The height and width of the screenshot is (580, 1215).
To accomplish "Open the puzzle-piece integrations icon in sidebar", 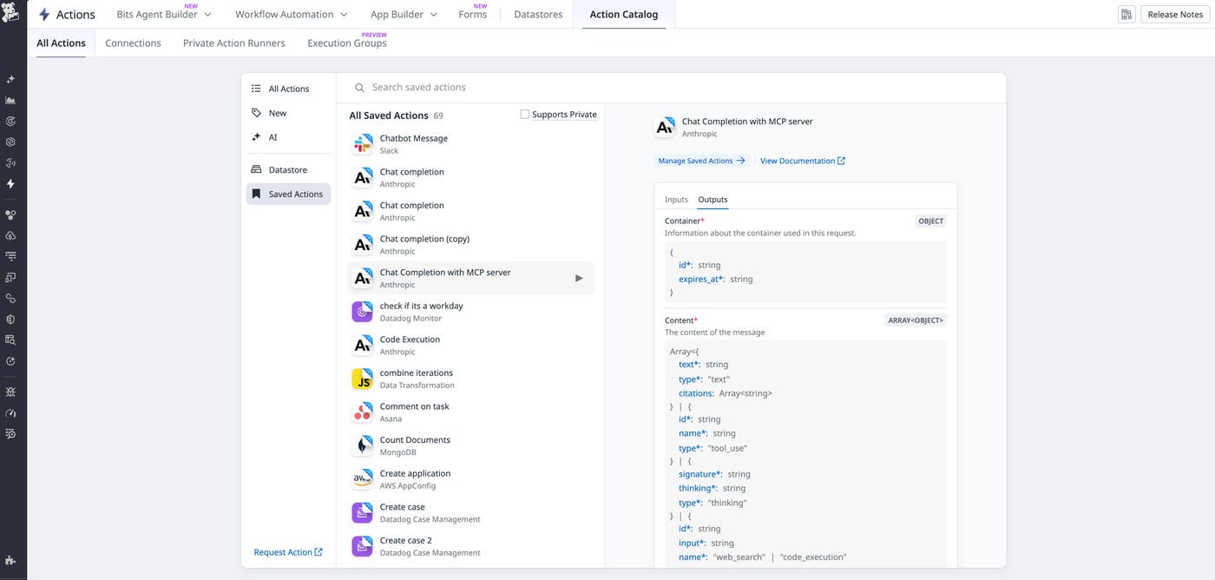I will (10, 560).
